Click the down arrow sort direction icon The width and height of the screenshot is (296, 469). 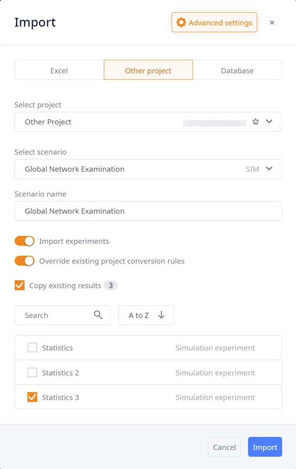pyautogui.click(x=161, y=315)
